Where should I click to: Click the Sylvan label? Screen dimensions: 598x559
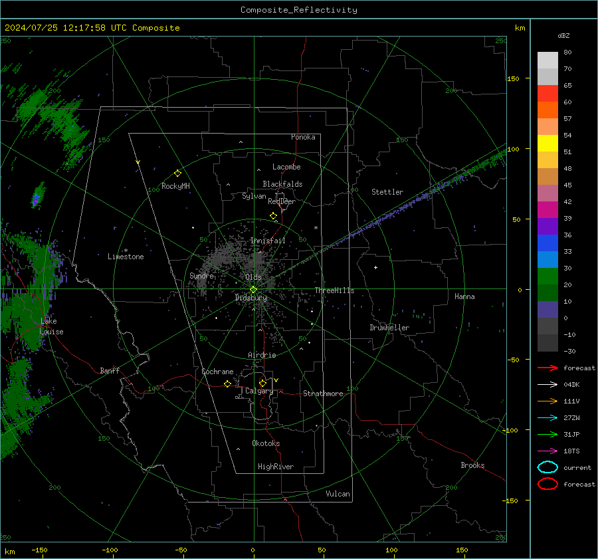tap(254, 196)
